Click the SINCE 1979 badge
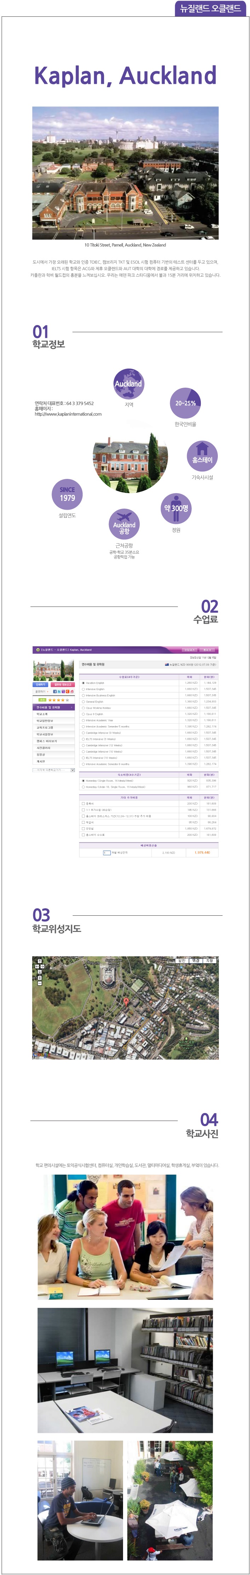 [67, 494]
